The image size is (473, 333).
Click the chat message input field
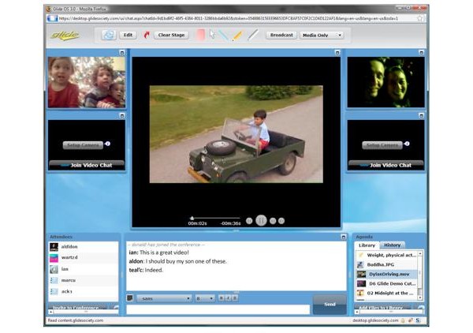tap(218, 309)
